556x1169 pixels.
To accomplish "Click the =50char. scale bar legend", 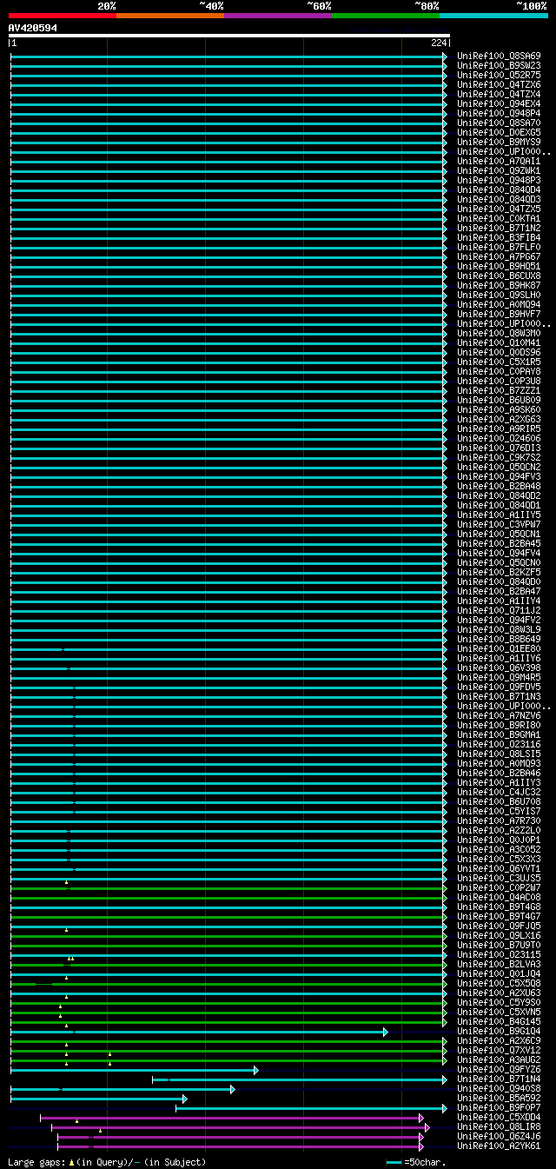I will pyautogui.click(x=416, y=1162).
